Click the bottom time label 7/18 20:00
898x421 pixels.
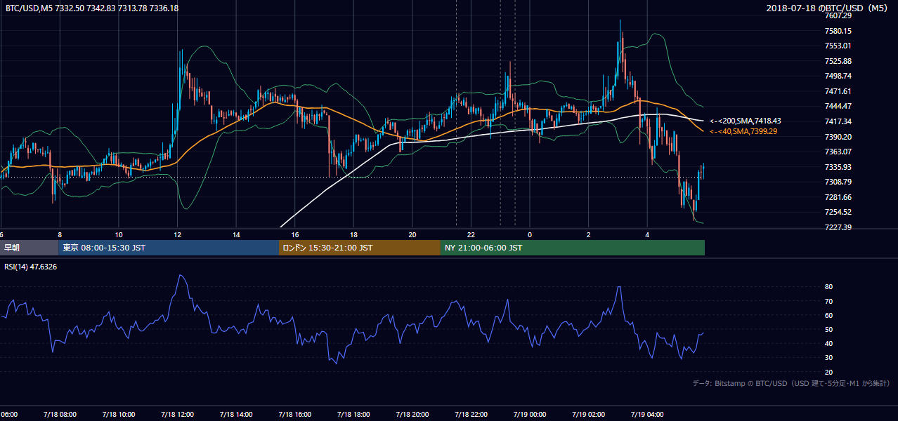click(x=412, y=414)
